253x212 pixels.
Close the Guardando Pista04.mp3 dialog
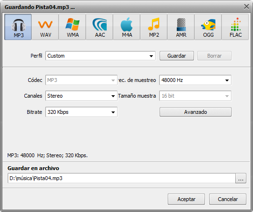[x=246, y=7]
